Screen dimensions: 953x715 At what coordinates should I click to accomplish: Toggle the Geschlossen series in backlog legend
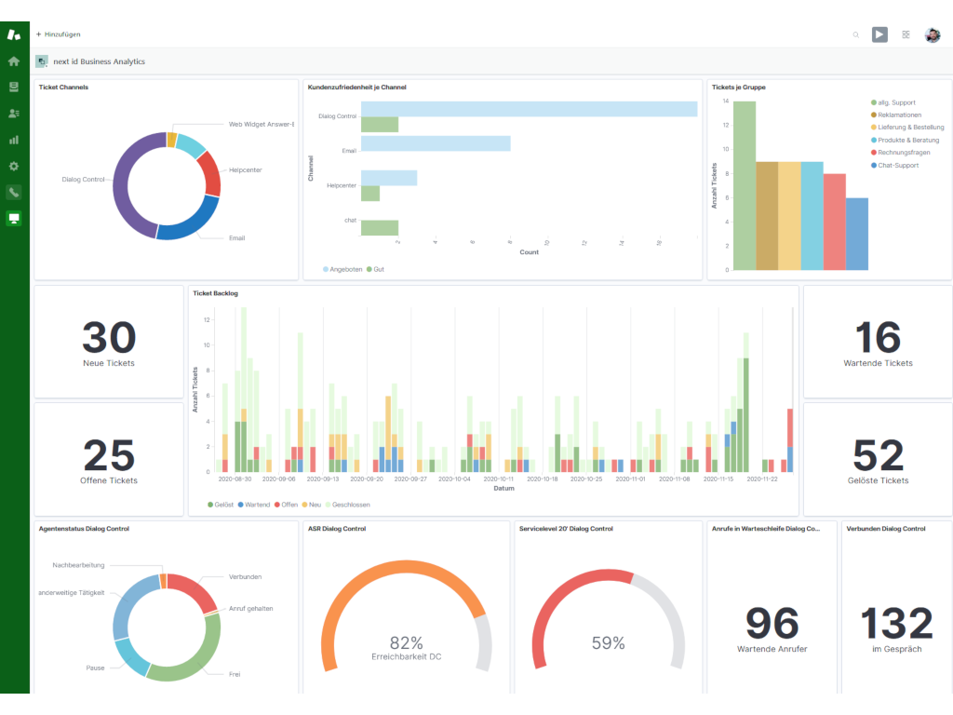pos(347,505)
